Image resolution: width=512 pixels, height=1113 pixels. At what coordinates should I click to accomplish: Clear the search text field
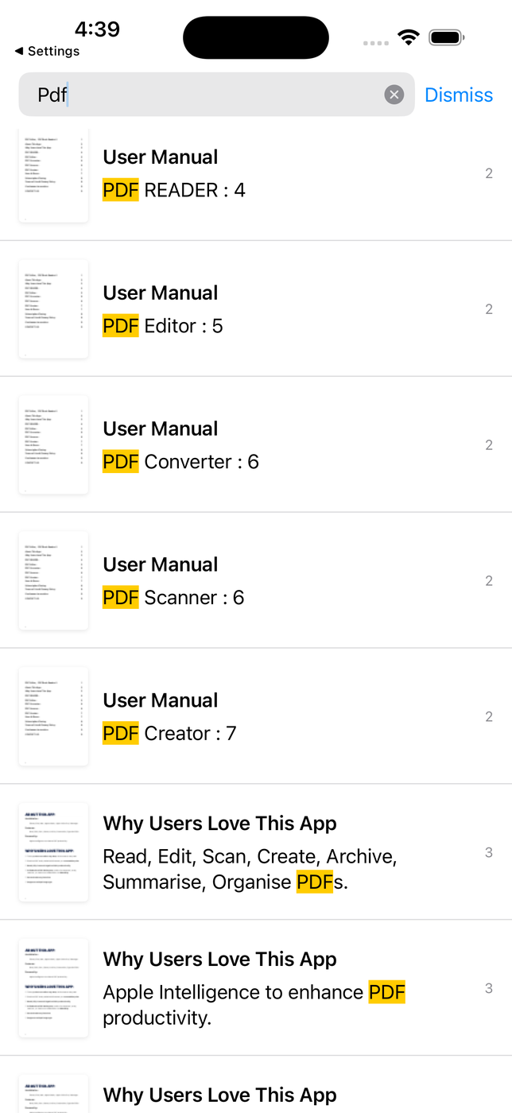click(394, 95)
